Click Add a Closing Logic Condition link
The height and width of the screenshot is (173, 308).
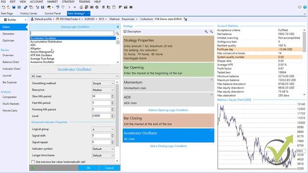pos(168,146)
